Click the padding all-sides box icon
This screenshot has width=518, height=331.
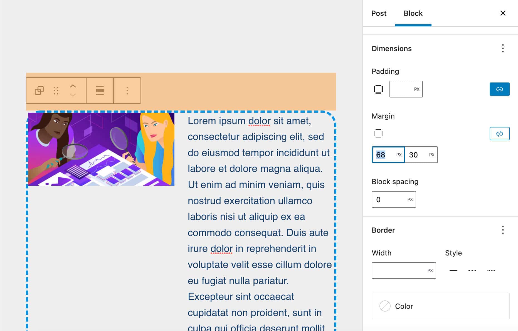(378, 89)
